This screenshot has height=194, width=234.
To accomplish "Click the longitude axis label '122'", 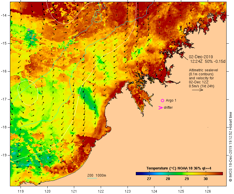I will click(x=101, y=191).
